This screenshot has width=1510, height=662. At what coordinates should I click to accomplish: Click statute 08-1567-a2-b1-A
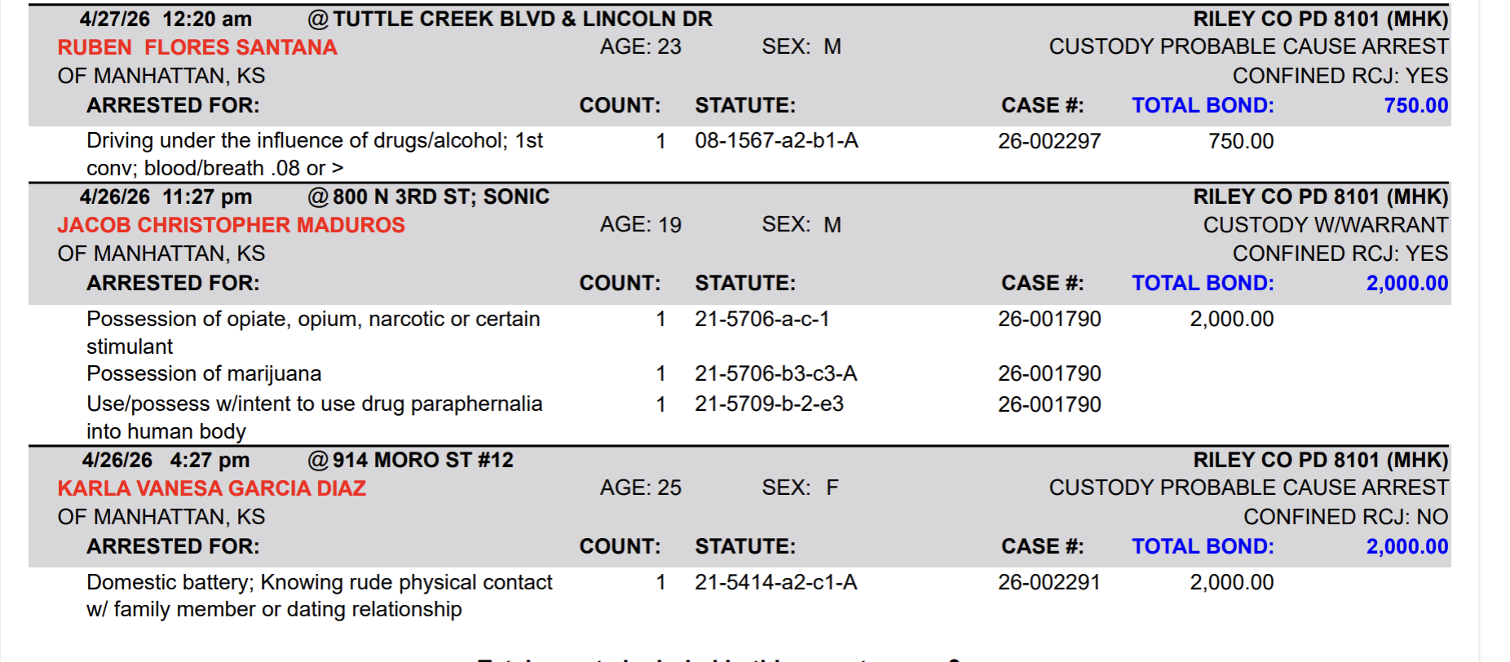tap(775, 141)
